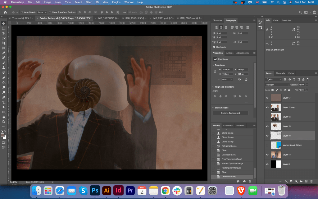Select the Crop tool
The image size is (318, 199).
(4, 43)
